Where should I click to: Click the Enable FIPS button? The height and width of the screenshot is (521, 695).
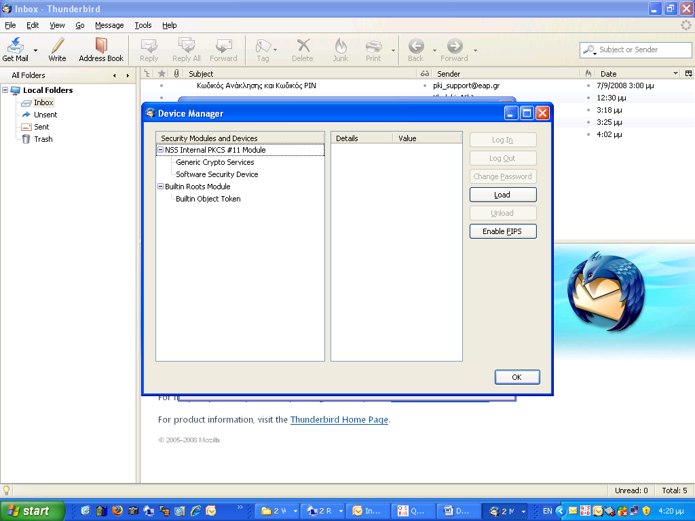pos(503,231)
